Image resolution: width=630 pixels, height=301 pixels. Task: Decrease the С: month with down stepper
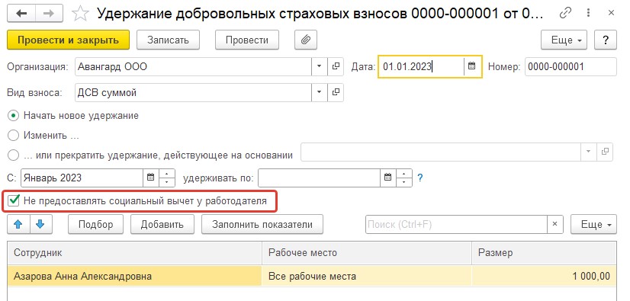[x=167, y=182]
